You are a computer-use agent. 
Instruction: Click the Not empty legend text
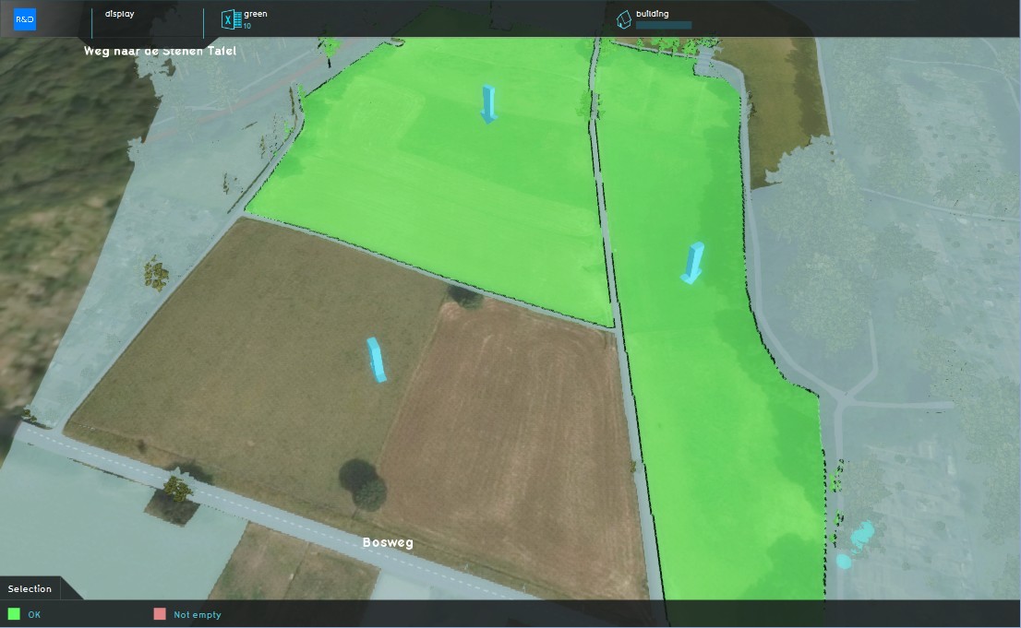point(198,615)
